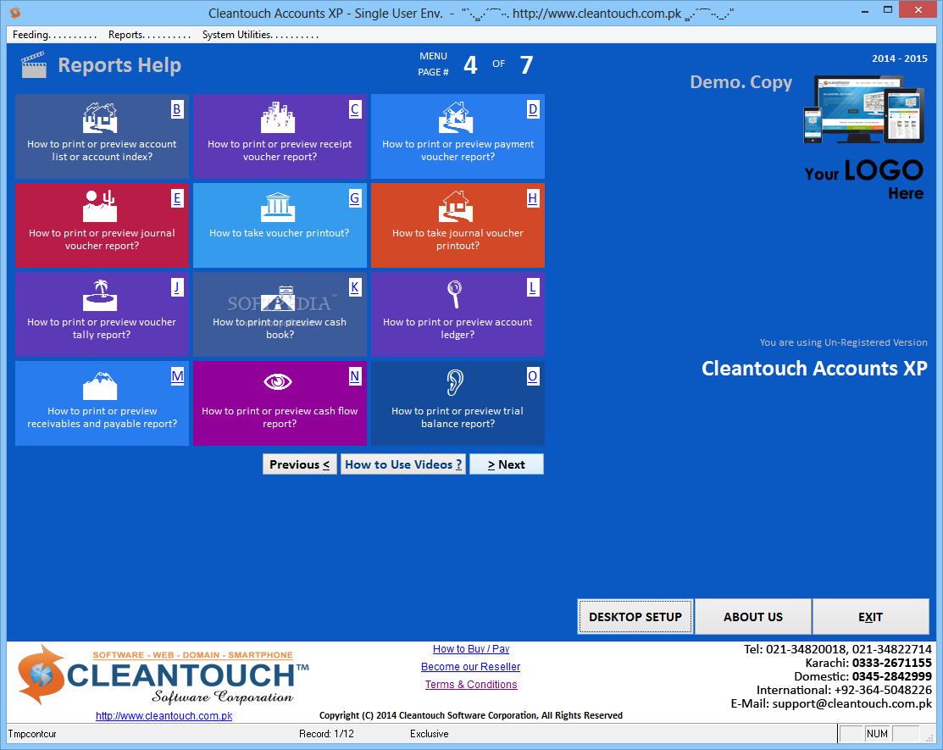Open the Reports menu
This screenshot has width=943, height=750.
(149, 35)
